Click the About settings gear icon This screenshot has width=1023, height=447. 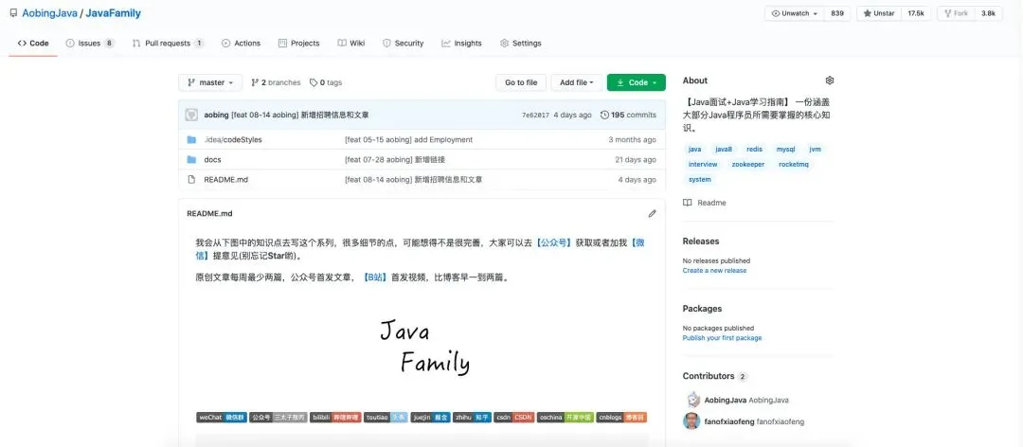tap(829, 80)
